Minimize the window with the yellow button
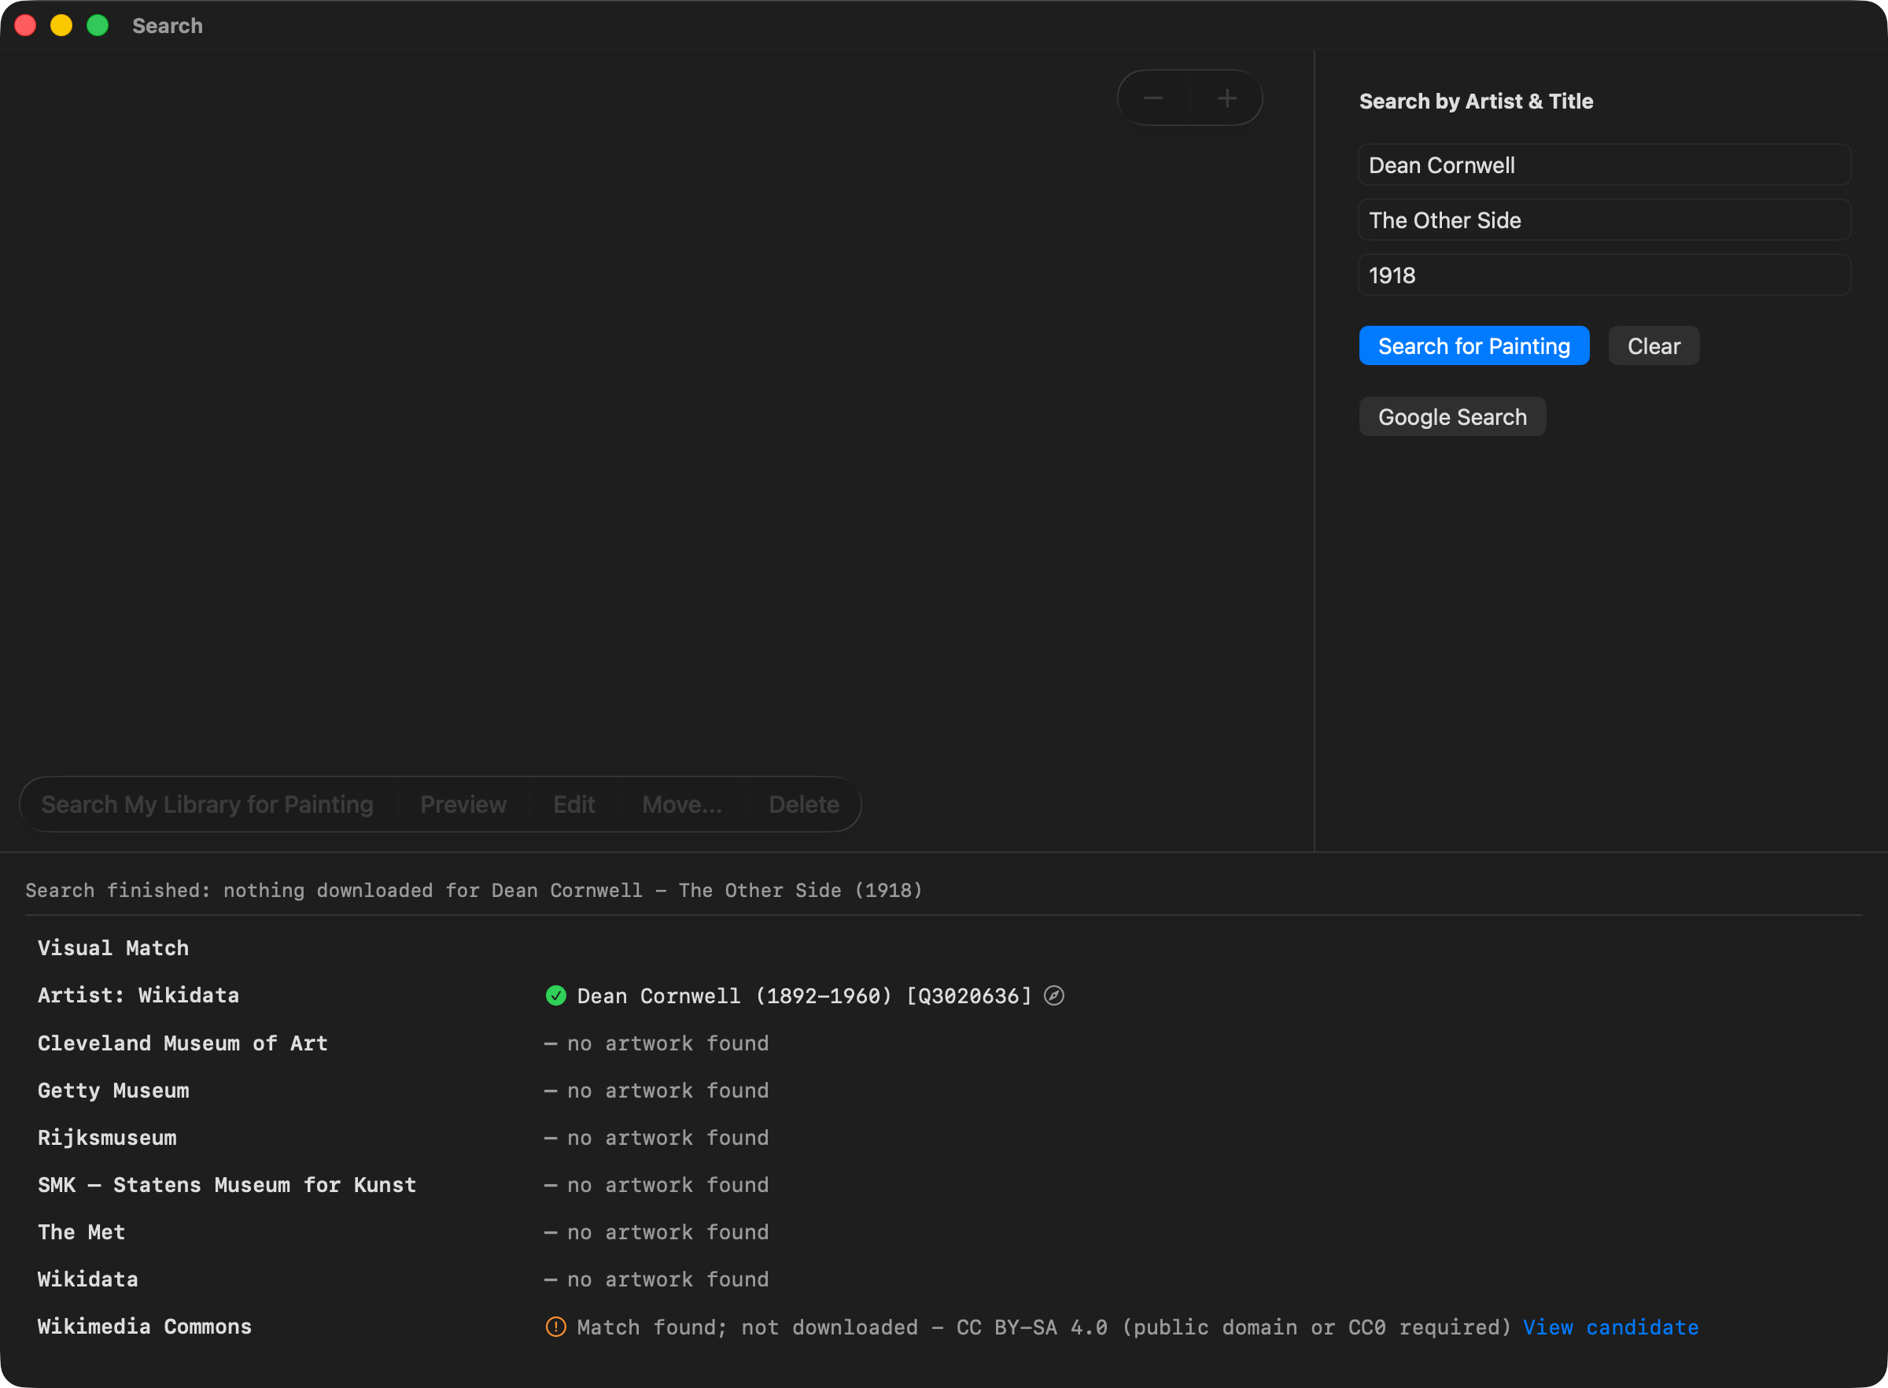 pyautogui.click(x=61, y=25)
